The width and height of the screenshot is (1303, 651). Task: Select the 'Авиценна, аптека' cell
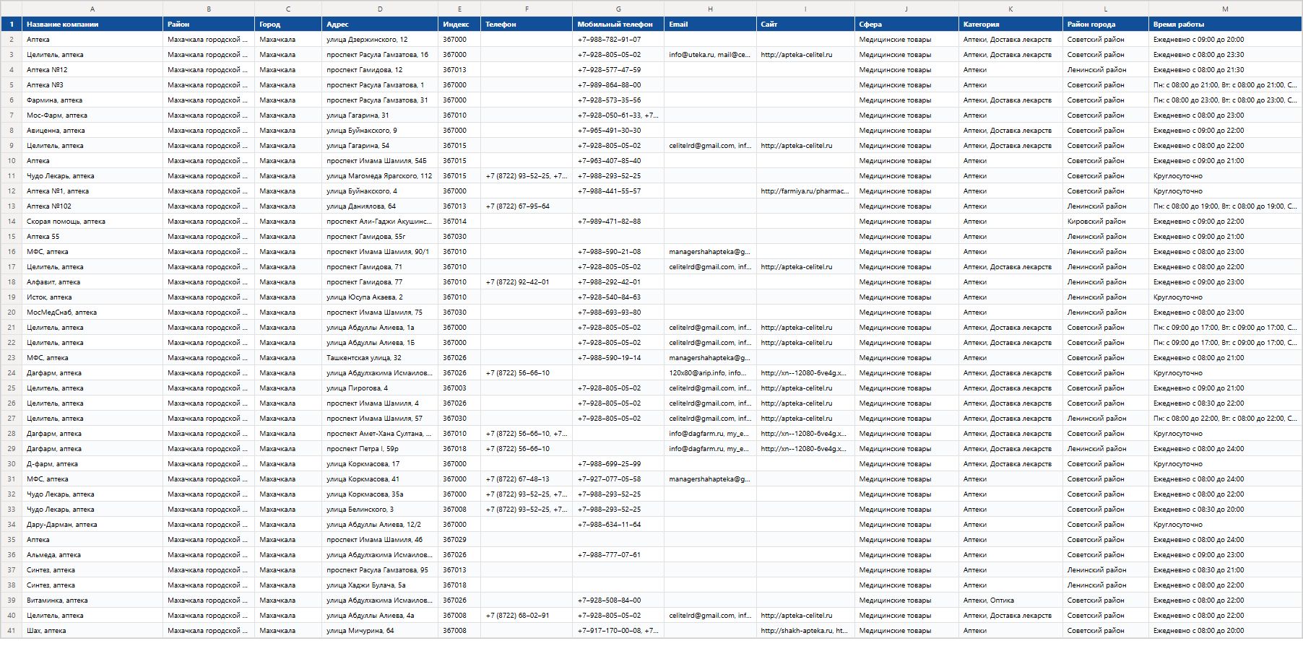(92, 131)
